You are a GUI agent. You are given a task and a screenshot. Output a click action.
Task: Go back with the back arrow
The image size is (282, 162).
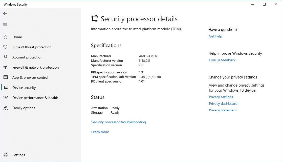(5, 13)
